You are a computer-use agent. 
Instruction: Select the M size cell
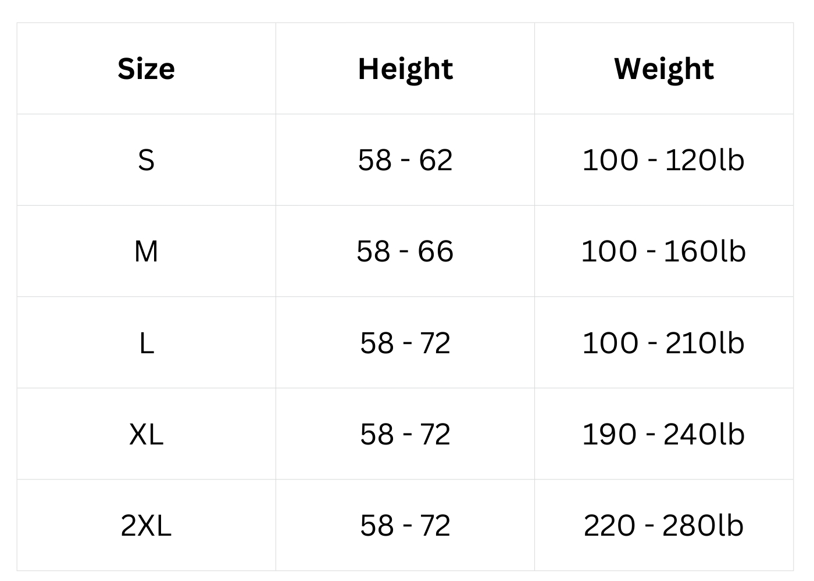pos(146,251)
